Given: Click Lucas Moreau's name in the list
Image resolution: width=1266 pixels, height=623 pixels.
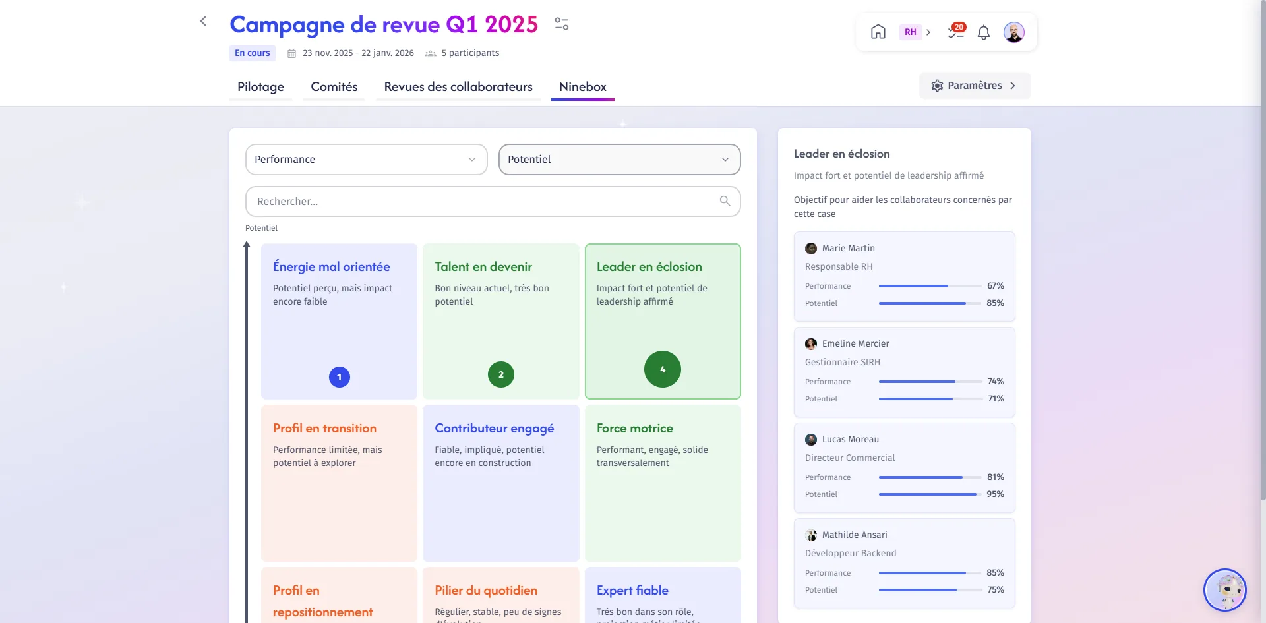Looking at the screenshot, I should pos(851,440).
